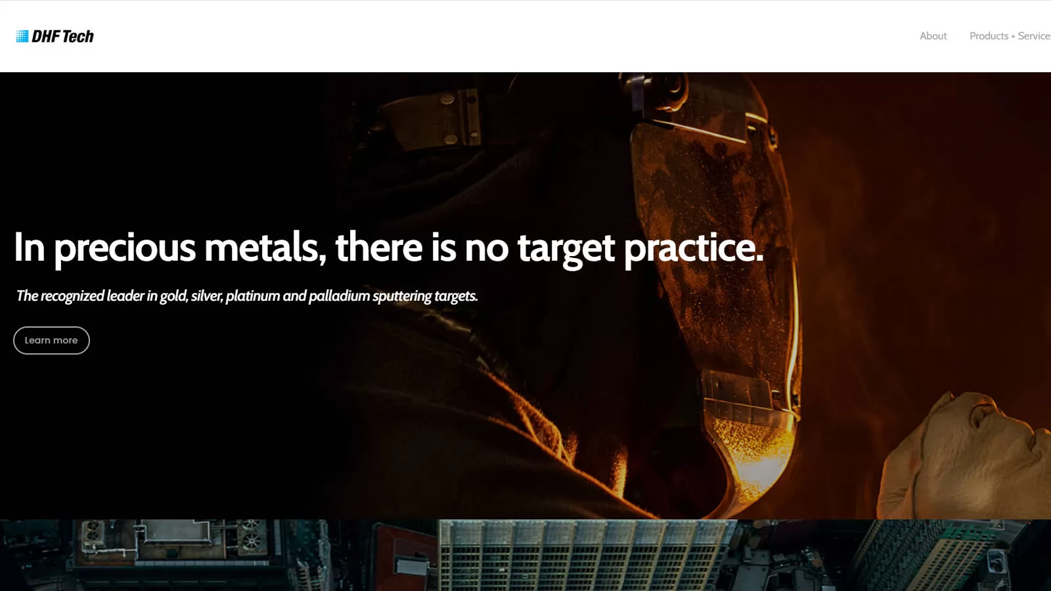This screenshot has height=591, width=1051.
Task: Click the DHF Tech wordmark
Action: pos(63,36)
